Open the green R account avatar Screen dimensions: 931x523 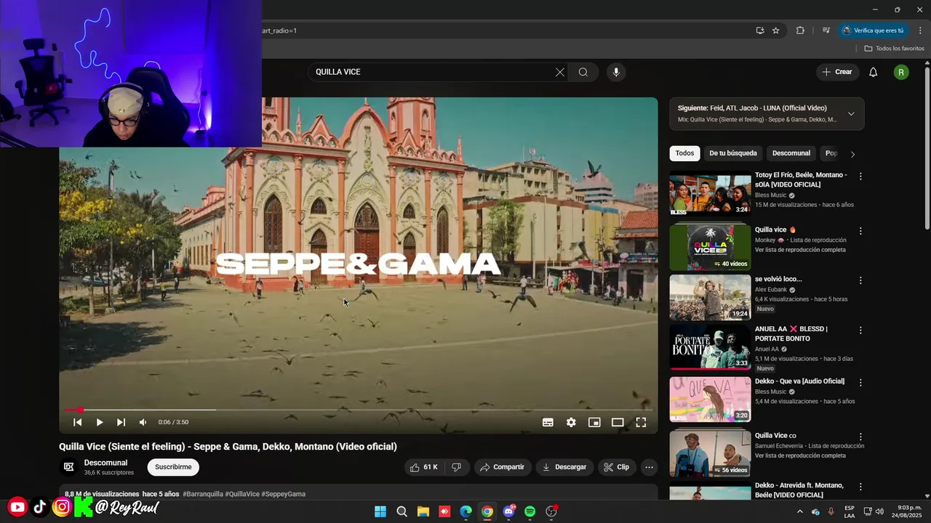[901, 72]
